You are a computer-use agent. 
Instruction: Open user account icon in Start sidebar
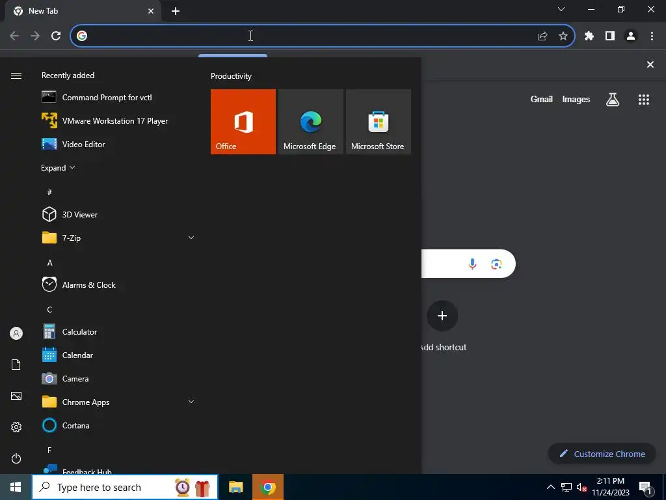(x=16, y=333)
